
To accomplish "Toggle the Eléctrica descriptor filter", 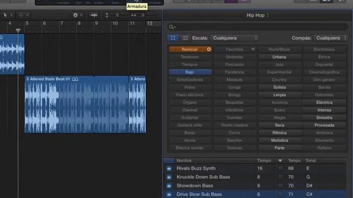I will pyautogui.click(x=324, y=103).
